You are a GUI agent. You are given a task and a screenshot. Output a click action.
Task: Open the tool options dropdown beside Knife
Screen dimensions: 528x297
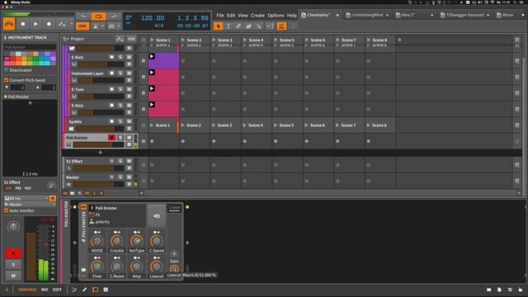(x=269, y=26)
